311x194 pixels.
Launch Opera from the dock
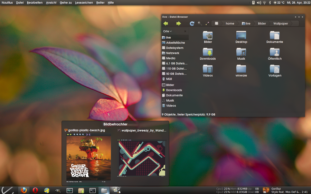35,190
